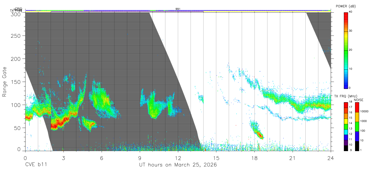Click the '21' hour tick on the time axis
The image size is (372, 171).
pyautogui.click(x=292, y=158)
